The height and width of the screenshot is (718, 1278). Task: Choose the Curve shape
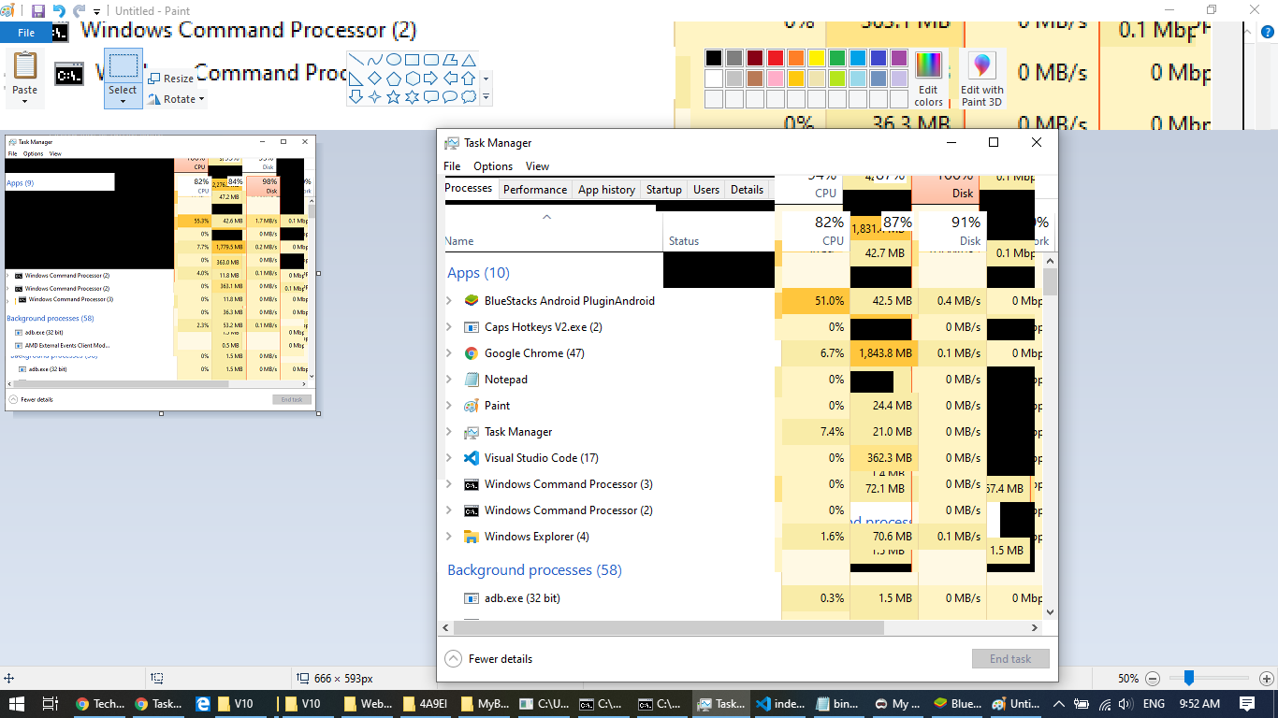375,60
